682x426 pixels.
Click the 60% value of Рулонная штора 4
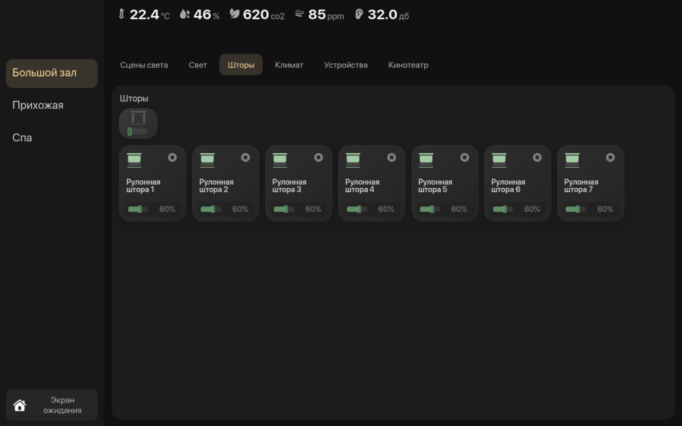pyautogui.click(x=386, y=209)
